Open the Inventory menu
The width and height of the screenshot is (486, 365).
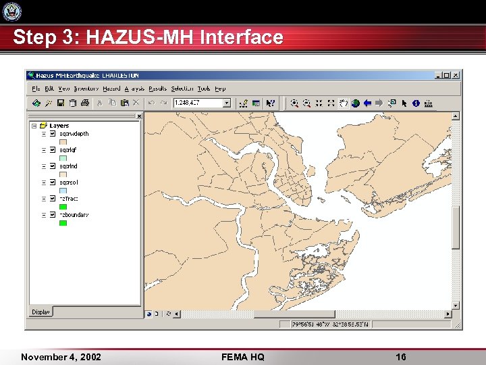(86, 89)
